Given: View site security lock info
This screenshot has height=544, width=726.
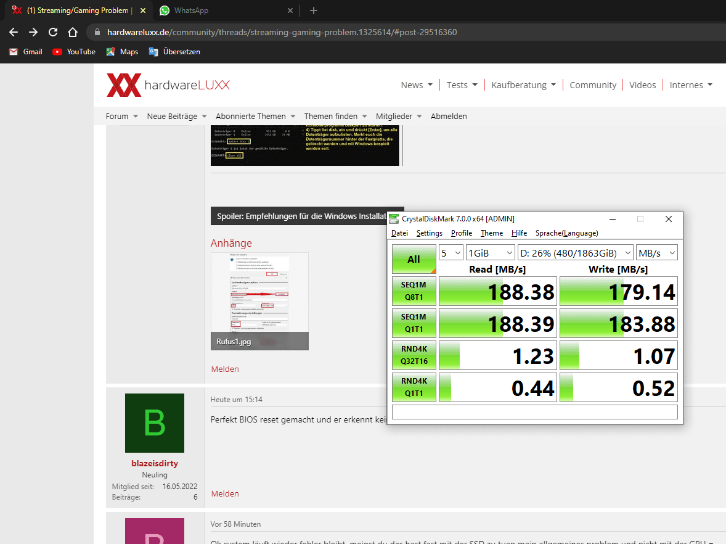Looking at the screenshot, I should [97, 32].
